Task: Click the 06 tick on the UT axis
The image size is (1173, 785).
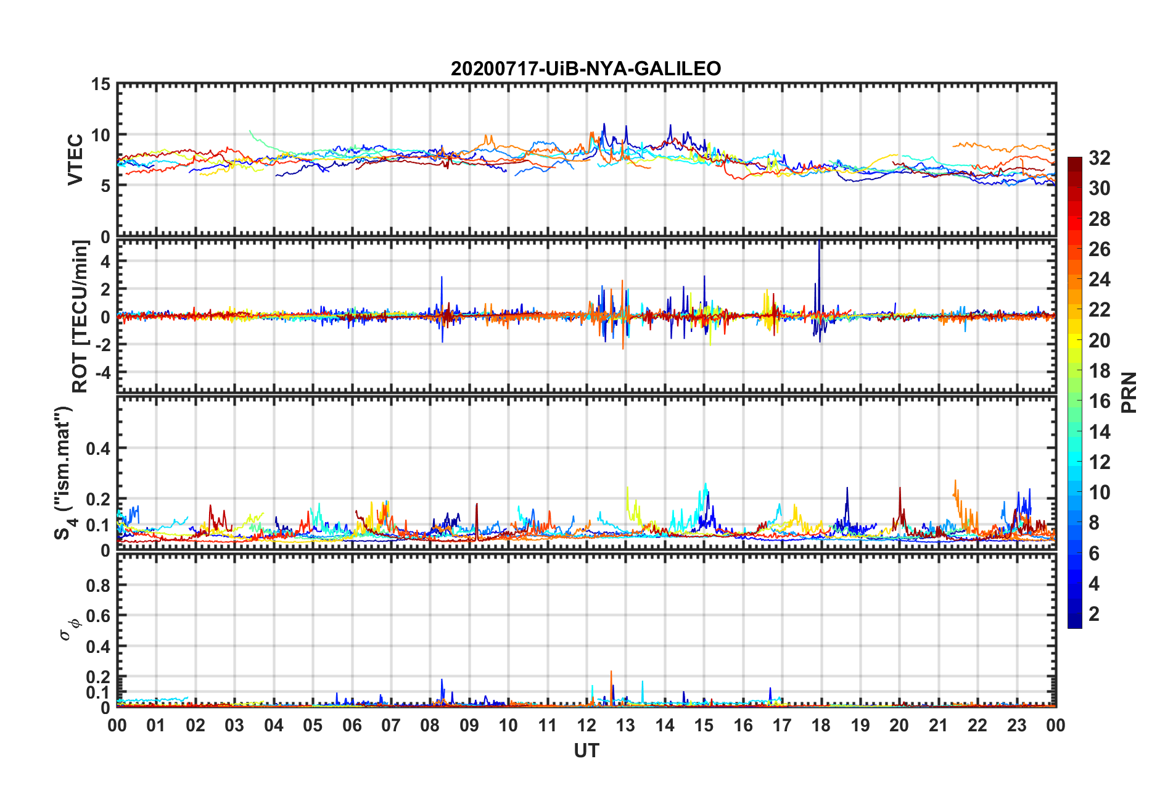Action: (x=352, y=725)
